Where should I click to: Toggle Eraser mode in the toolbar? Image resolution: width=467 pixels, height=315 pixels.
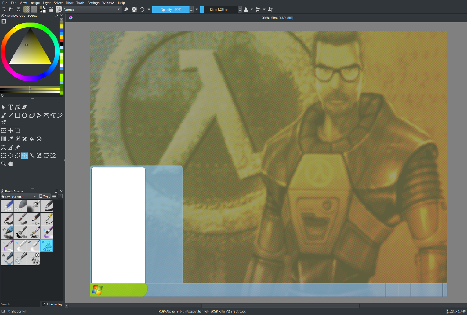(x=126, y=10)
